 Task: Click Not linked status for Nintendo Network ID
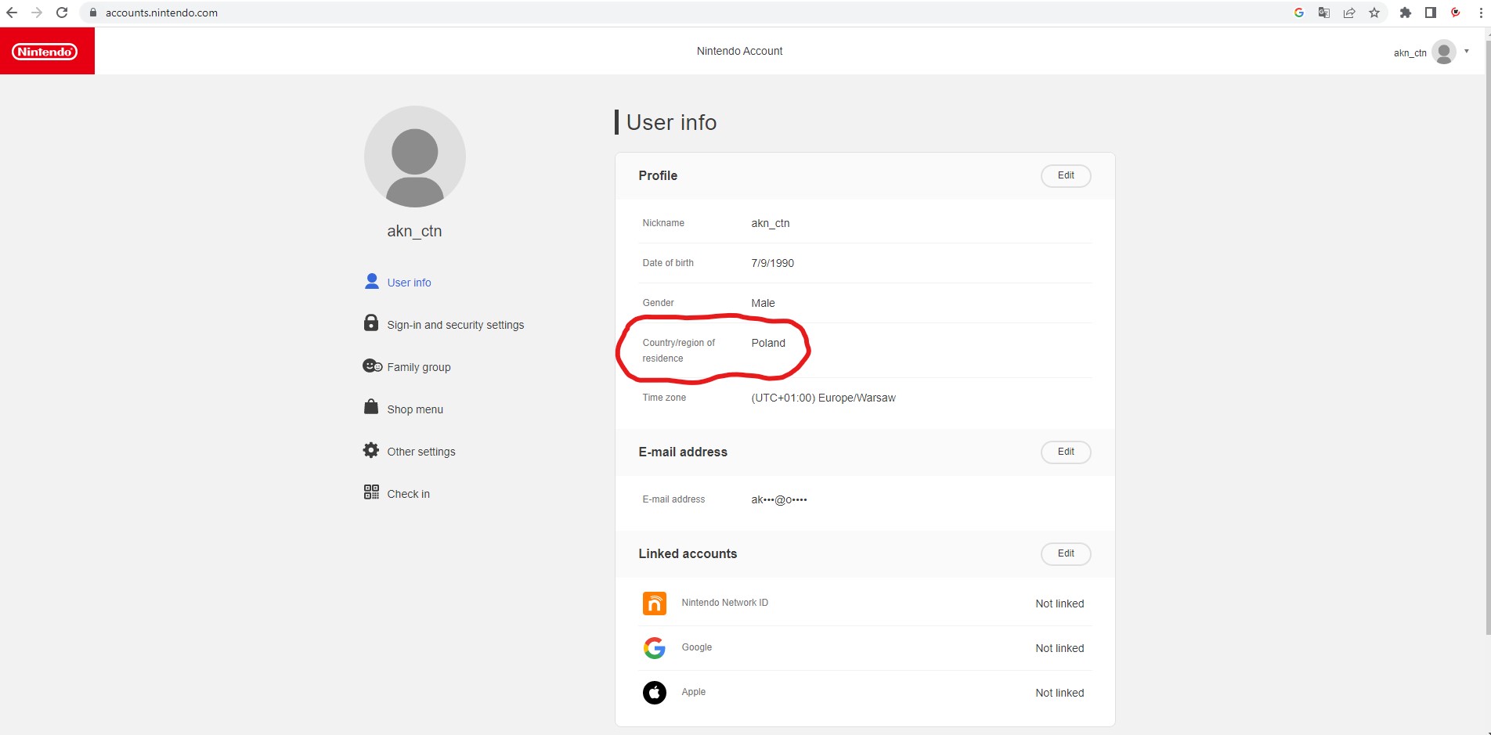1060,603
